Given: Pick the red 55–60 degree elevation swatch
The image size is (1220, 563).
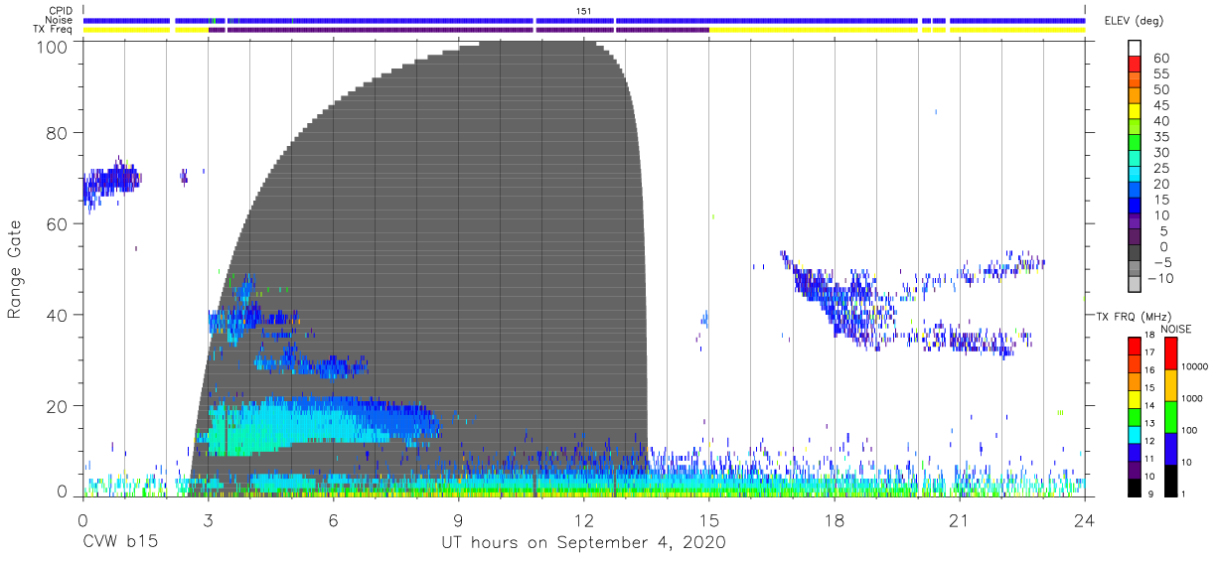Looking at the screenshot, I should 1137,66.
